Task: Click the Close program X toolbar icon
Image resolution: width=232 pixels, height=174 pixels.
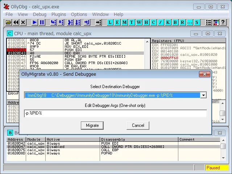Action: [23, 22]
